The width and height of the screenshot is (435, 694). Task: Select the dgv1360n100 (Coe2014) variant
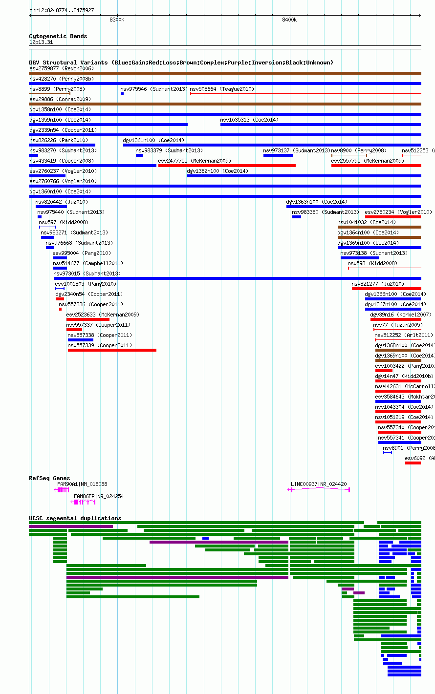click(60, 191)
